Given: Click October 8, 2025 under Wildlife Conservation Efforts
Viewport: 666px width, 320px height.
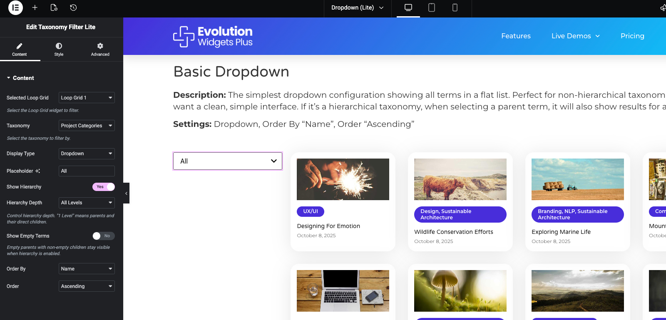Looking at the screenshot, I should (x=434, y=241).
